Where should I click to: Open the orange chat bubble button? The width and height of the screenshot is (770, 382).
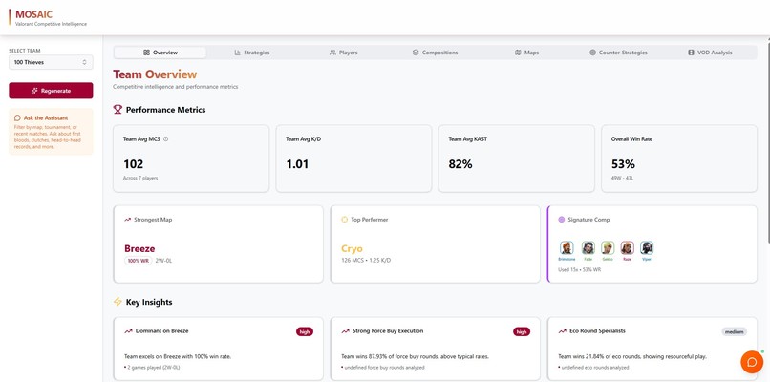tap(751, 362)
